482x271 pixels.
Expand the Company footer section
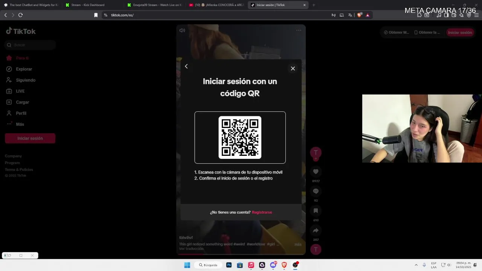(13, 156)
